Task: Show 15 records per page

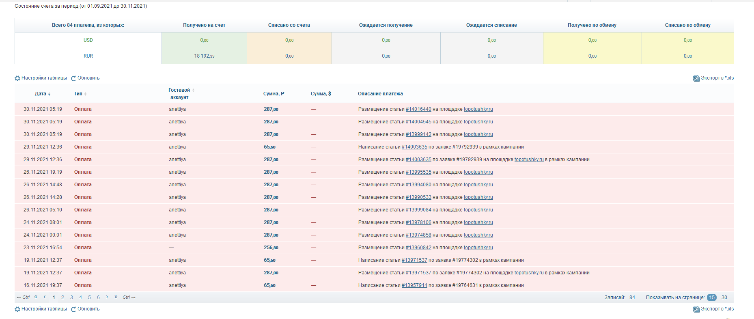Action: click(712, 297)
